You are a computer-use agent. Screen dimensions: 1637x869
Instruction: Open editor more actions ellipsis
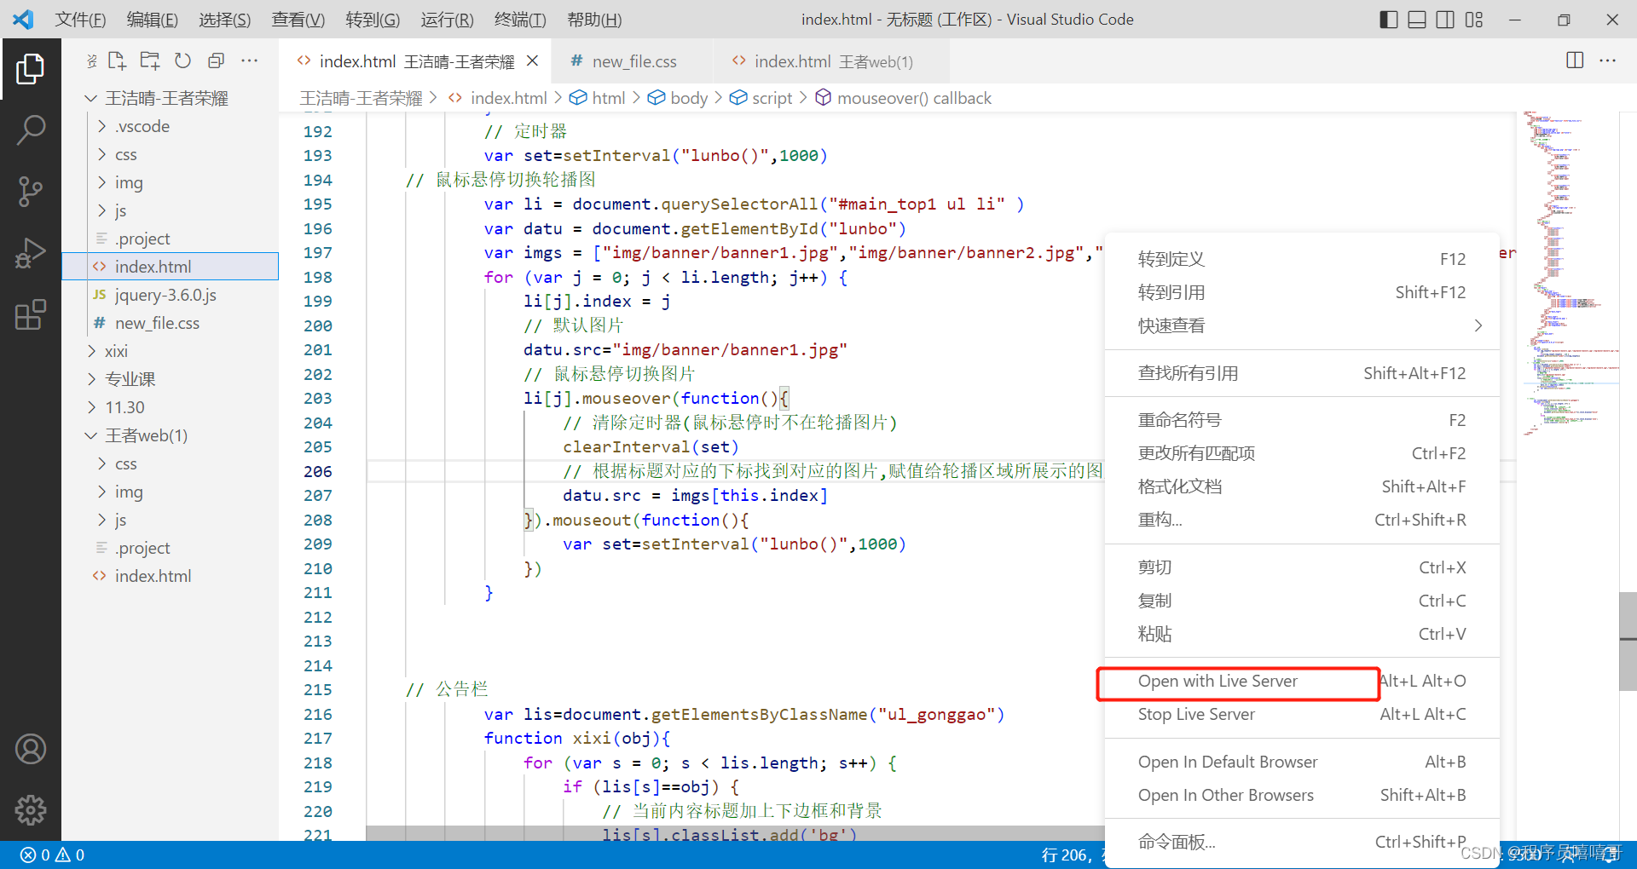point(1608,60)
